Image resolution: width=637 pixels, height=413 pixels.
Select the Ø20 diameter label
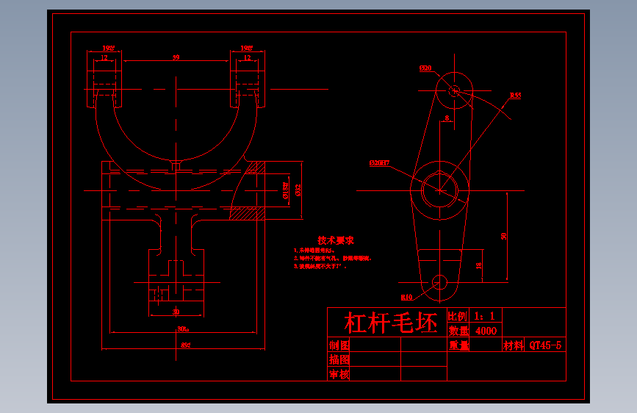(x=425, y=68)
